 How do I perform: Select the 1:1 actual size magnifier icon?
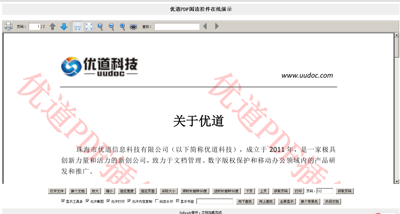(x=100, y=26)
